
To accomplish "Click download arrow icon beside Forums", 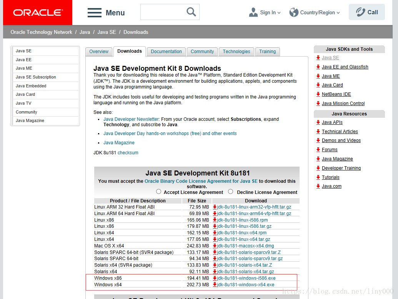I will [318, 150].
